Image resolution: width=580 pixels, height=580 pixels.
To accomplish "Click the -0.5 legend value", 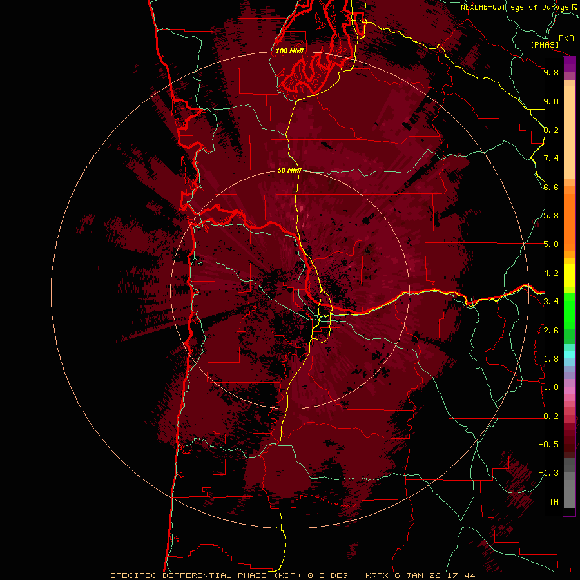I will coord(548,445).
